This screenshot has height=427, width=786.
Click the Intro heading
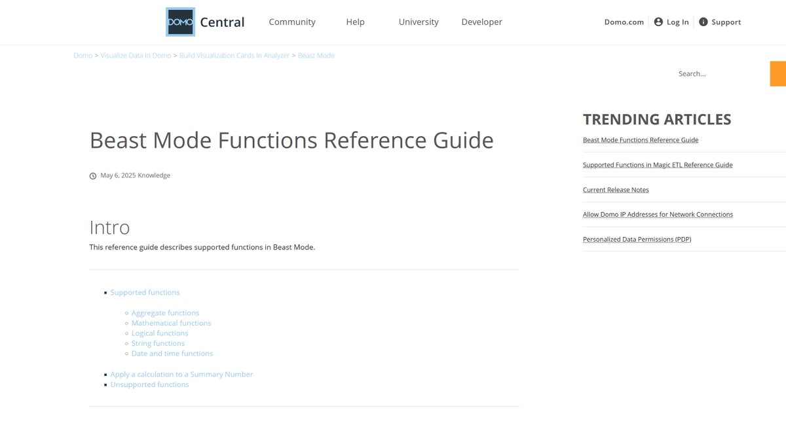(109, 227)
